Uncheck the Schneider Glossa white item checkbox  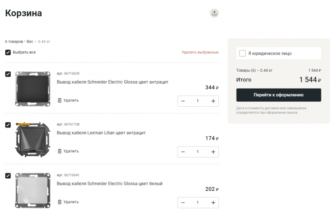[x=8, y=176]
